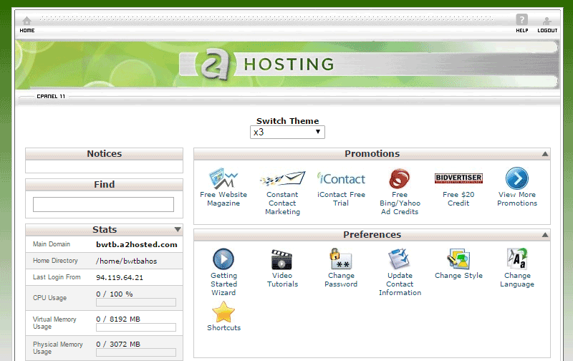Click the Change Password text link
The image size is (573, 361).
point(341,280)
